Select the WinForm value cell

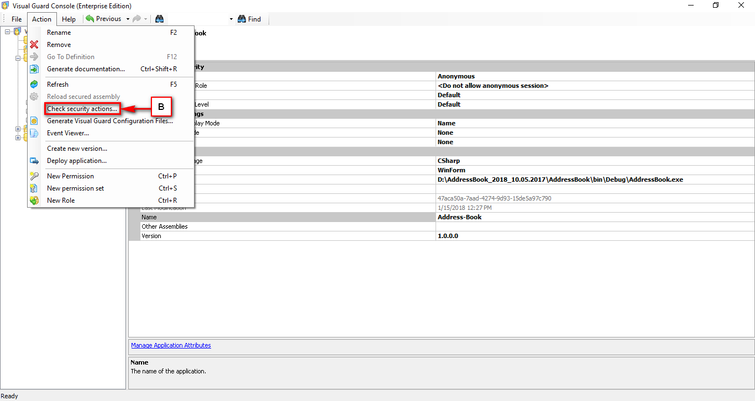tap(595, 170)
